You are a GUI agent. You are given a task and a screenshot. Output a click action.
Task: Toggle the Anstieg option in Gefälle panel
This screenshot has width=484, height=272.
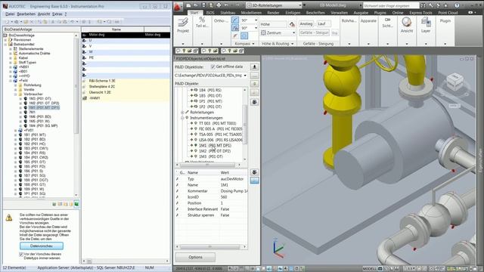click(306, 24)
